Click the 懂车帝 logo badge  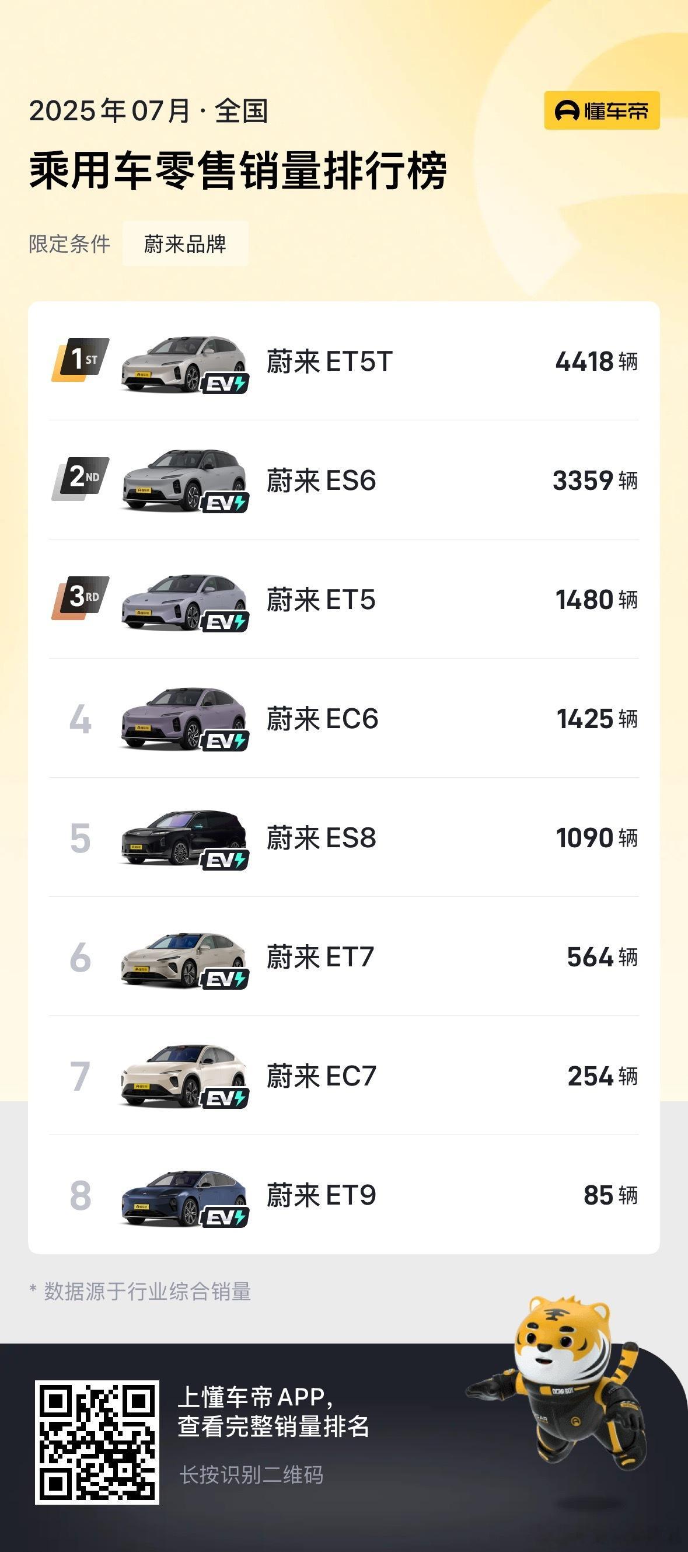pyautogui.click(x=602, y=110)
